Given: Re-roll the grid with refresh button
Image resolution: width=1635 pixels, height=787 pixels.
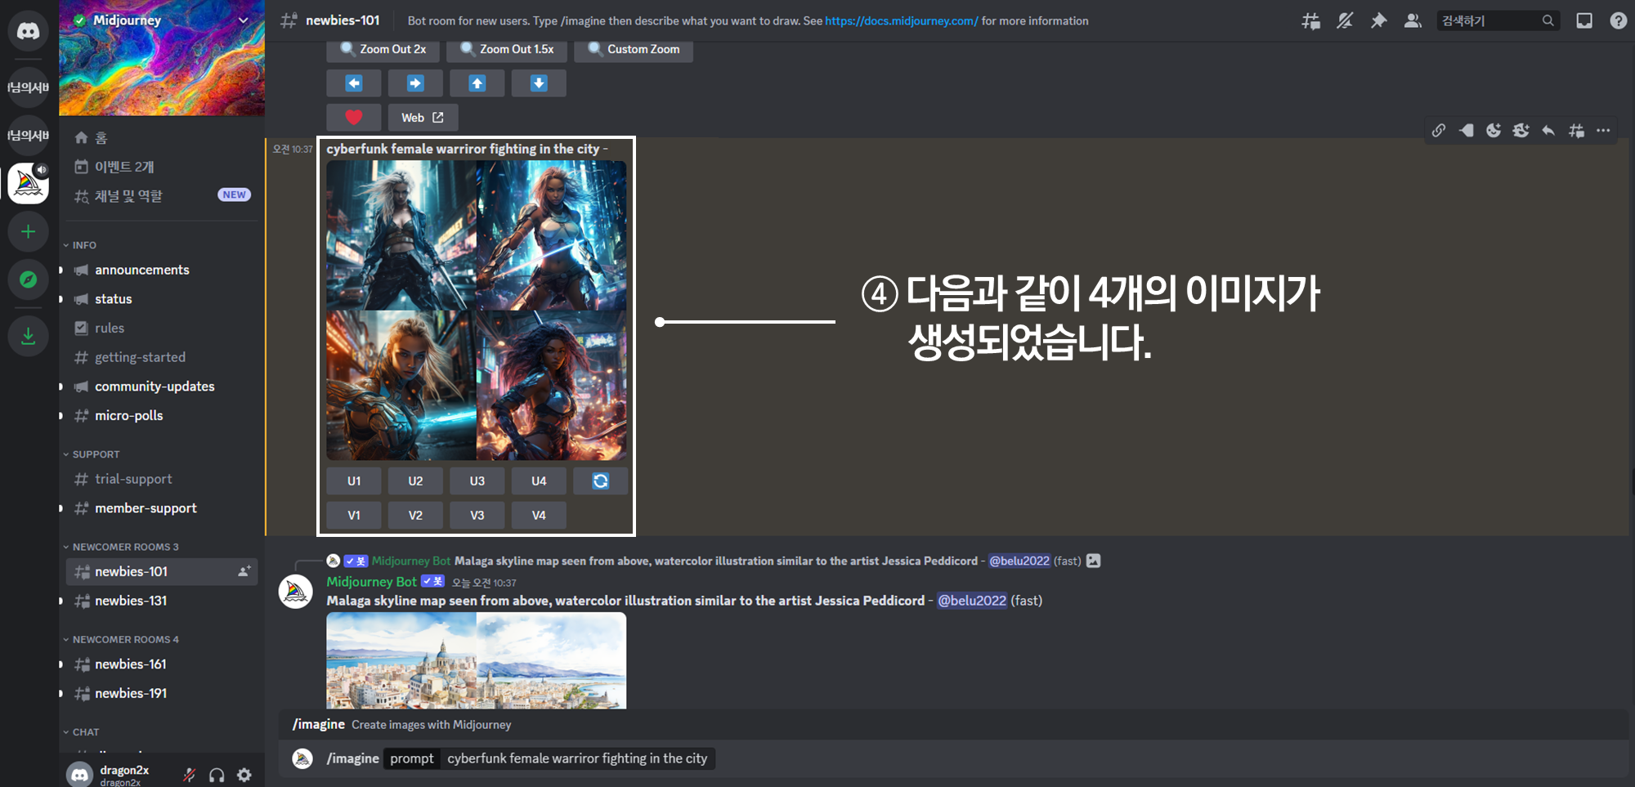Looking at the screenshot, I should pyautogui.click(x=601, y=481).
